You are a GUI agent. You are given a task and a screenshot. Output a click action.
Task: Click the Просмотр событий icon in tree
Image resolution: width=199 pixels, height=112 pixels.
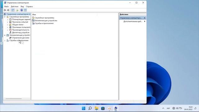pos(10,22)
